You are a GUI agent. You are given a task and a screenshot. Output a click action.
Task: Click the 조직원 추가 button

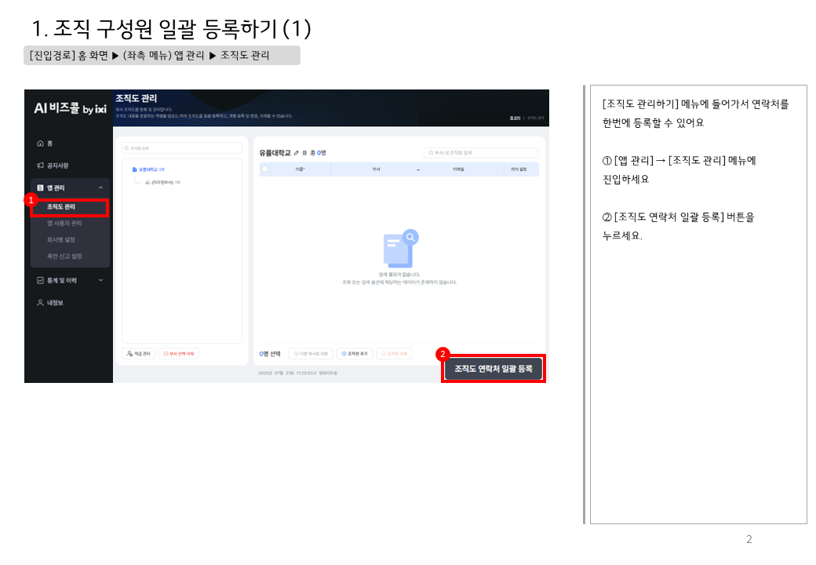[x=355, y=354]
